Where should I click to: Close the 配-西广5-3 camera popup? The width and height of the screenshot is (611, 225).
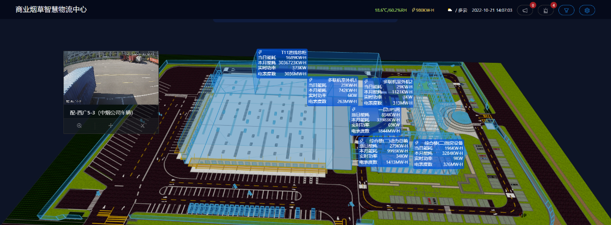(142, 126)
